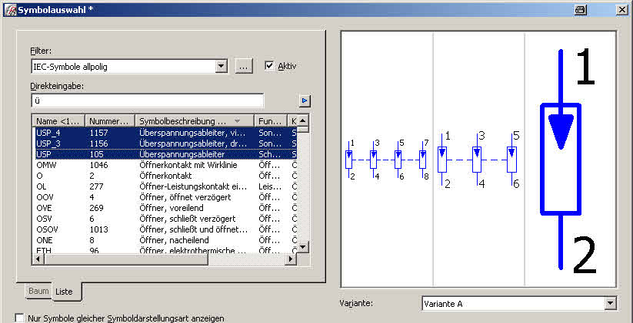Select the four-pole arrester preview symbol
This screenshot has width=633, height=323.
[x=388, y=160]
